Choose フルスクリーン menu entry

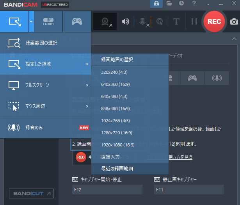[45, 85]
